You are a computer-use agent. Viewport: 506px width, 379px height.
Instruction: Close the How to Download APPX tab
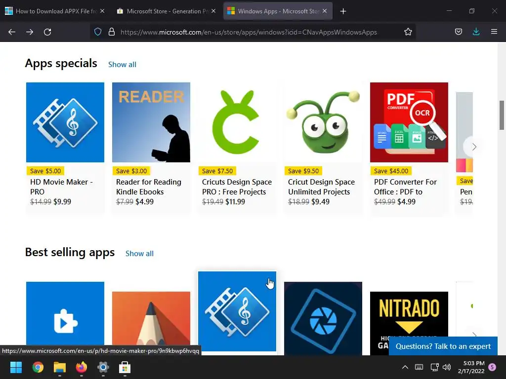pyautogui.click(x=102, y=11)
